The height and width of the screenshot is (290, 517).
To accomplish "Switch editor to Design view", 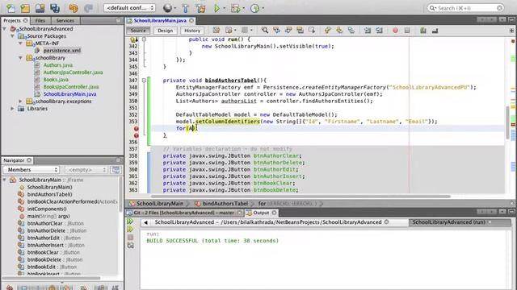I will (165, 31).
